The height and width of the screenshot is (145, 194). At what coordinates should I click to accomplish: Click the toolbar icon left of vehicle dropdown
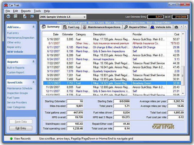(32, 16)
